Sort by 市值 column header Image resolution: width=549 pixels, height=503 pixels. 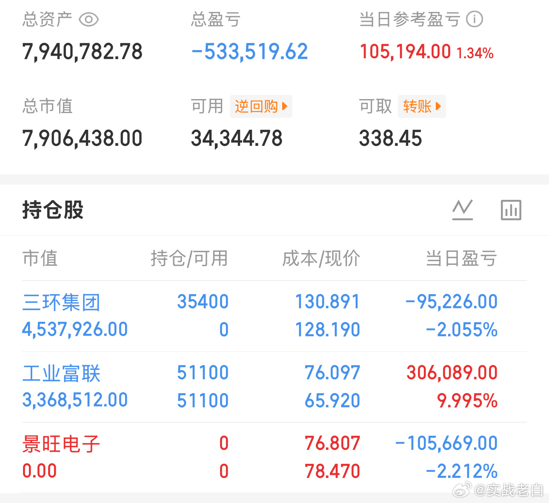point(40,258)
